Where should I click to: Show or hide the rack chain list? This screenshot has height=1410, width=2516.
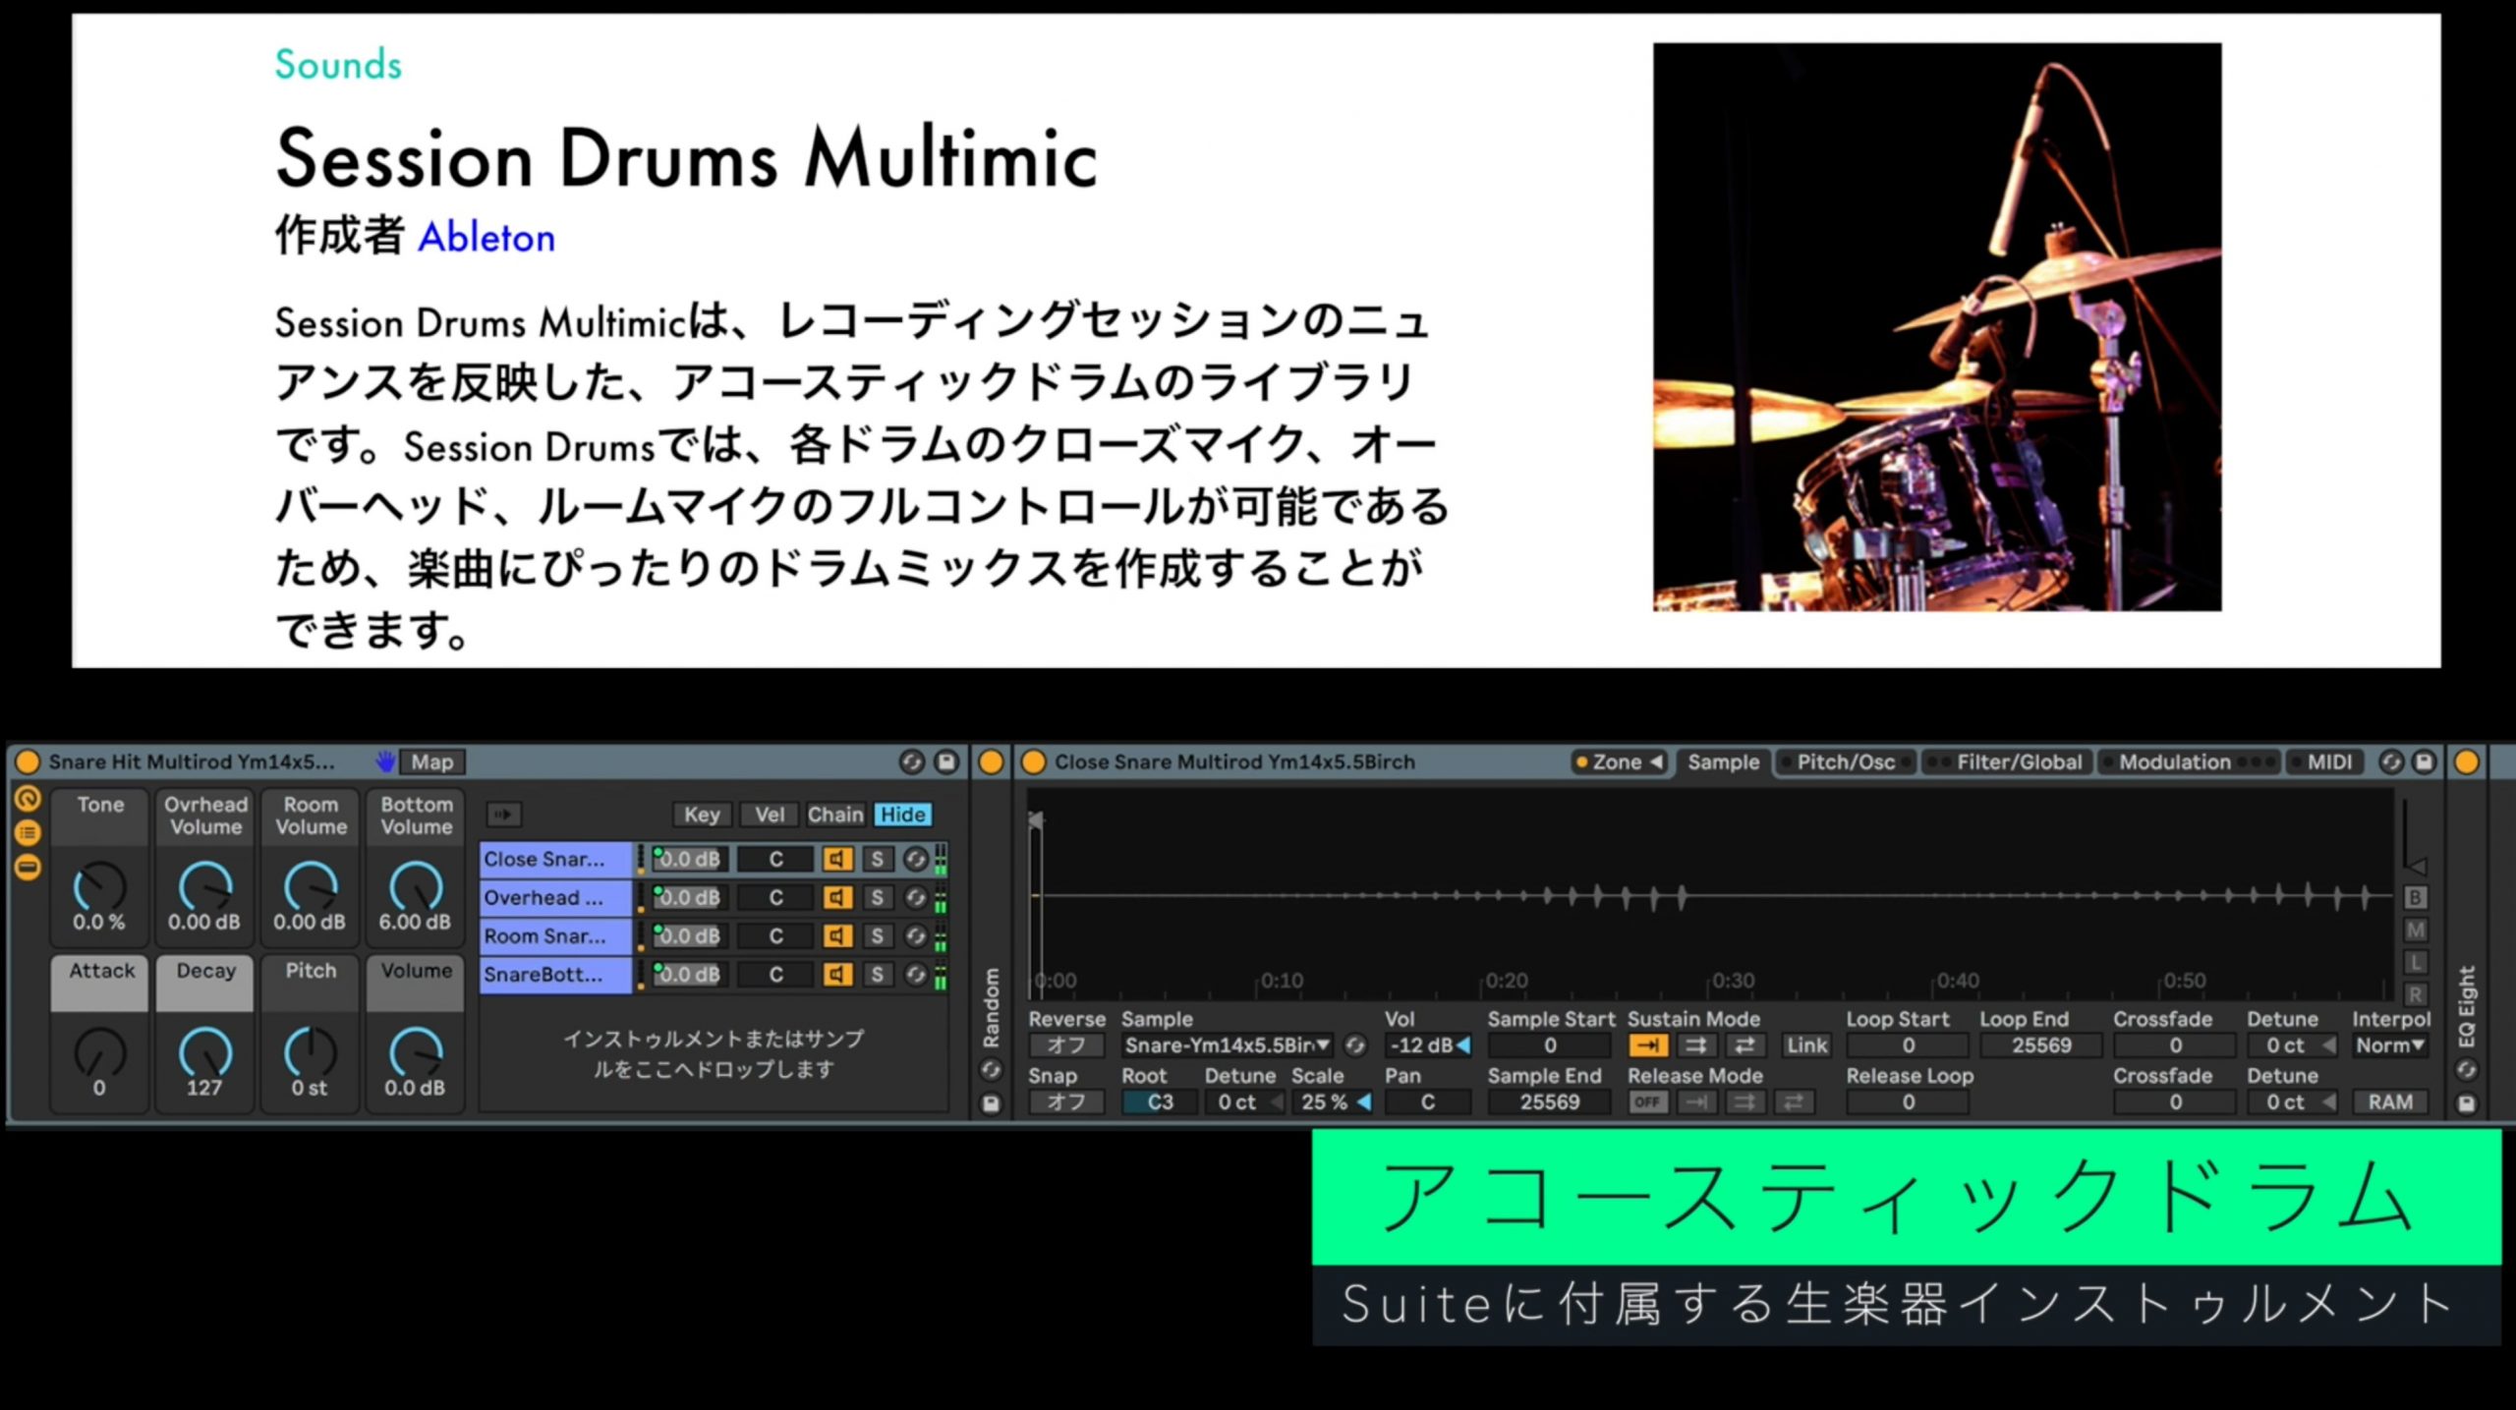click(x=28, y=833)
